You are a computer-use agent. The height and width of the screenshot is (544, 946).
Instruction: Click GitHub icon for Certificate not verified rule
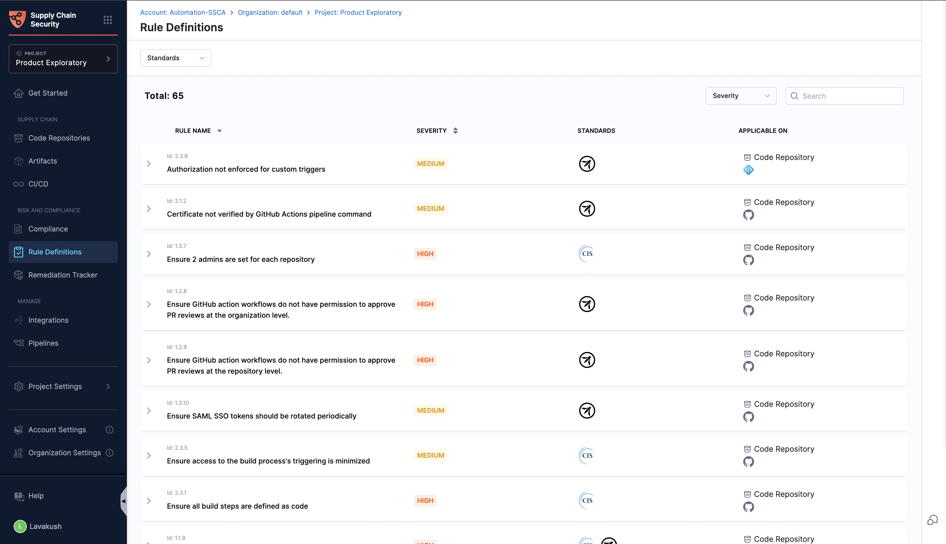pyautogui.click(x=748, y=215)
